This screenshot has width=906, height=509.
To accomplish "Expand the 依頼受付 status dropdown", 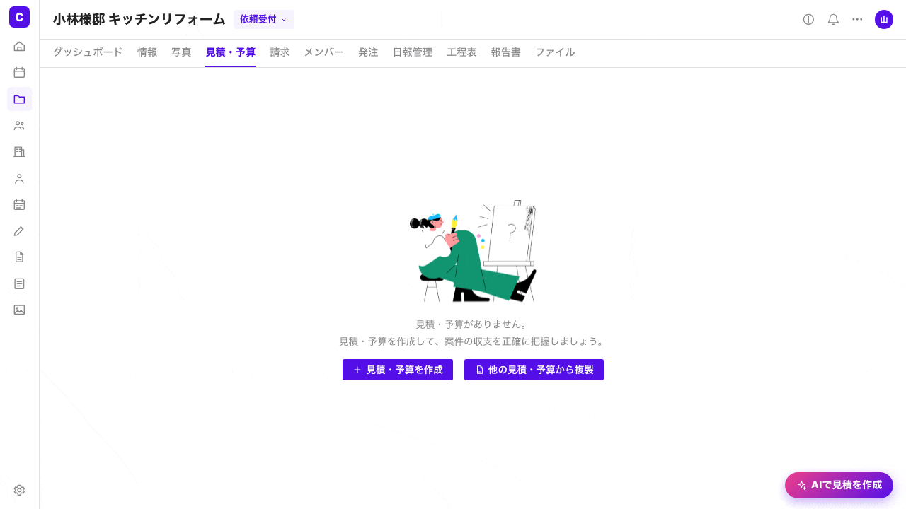I will pyautogui.click(x=264, y=19).
